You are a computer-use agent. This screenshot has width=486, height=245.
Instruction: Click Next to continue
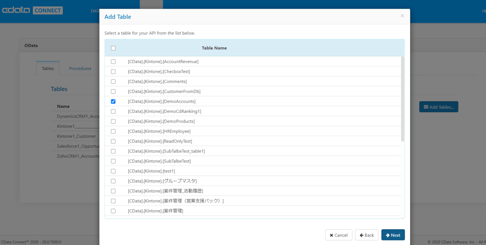393,235
